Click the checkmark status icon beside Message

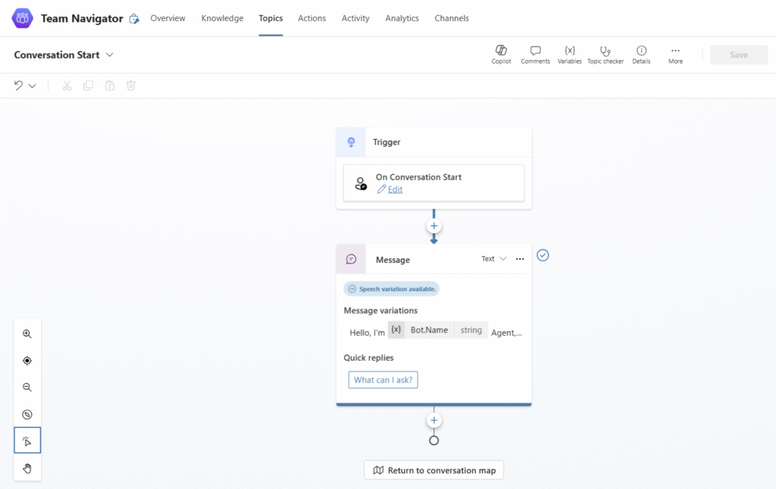tap(543, 255)
